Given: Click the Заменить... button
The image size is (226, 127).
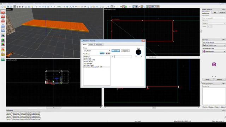Looking at the screenshot, I should (x=220, y=79).
